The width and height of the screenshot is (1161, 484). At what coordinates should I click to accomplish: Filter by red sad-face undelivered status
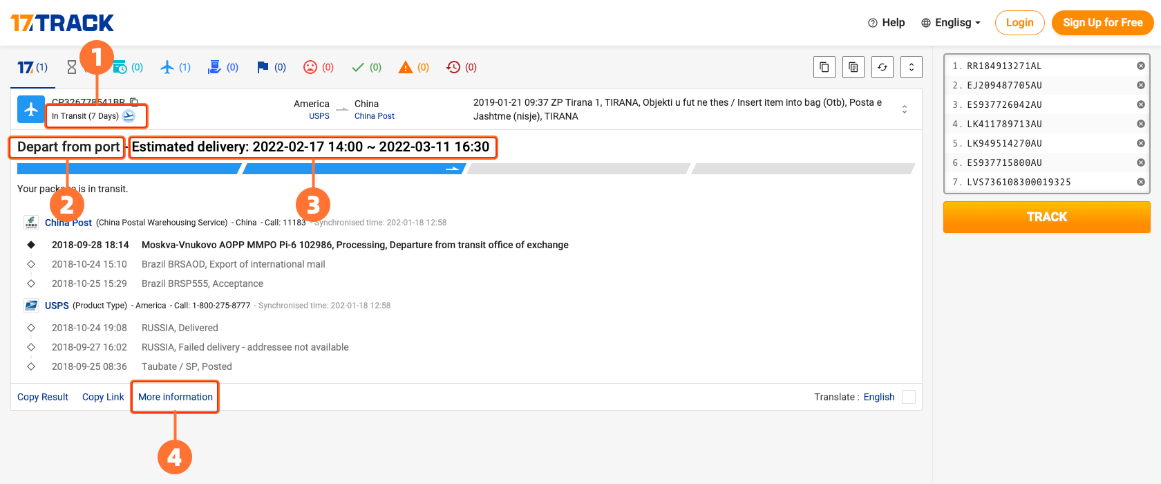[x=318, y=67]
